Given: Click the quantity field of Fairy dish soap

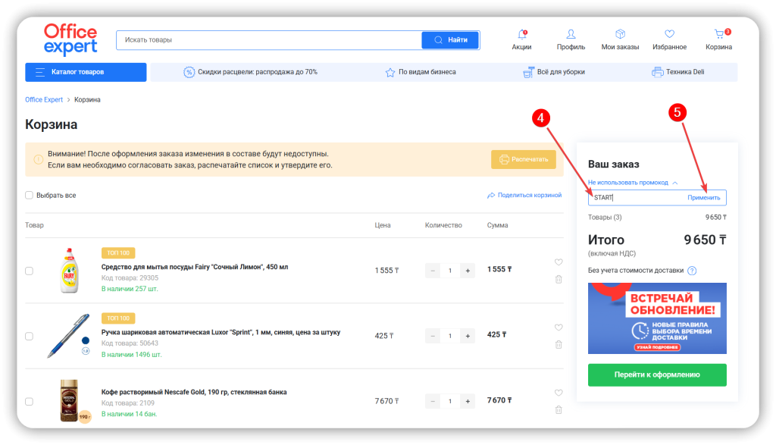Looking at the screenshot, I should (x=450, y=271).
